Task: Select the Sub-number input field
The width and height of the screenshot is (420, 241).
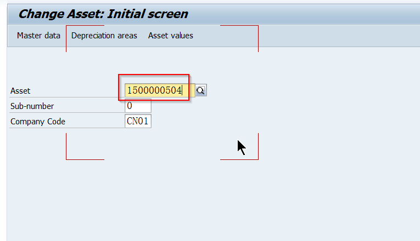Action: coord(138,106)
